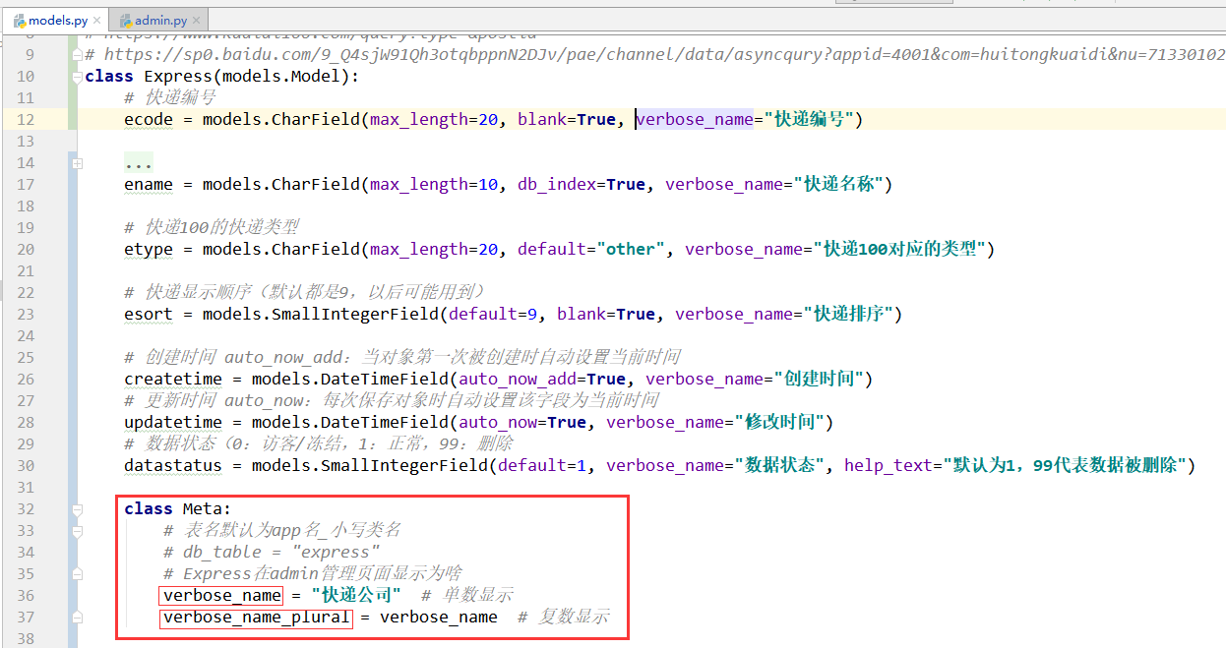Click the fold end marker on line 37
Screen dimensions: 1226x648
click(77, 618)
